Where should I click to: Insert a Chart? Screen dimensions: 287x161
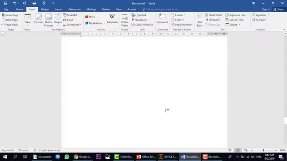pyautogui.click(x=68, y=20)
